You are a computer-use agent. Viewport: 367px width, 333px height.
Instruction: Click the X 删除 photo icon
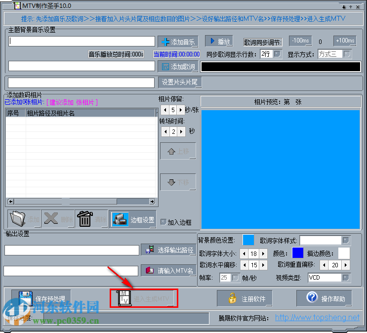(58, 219)
